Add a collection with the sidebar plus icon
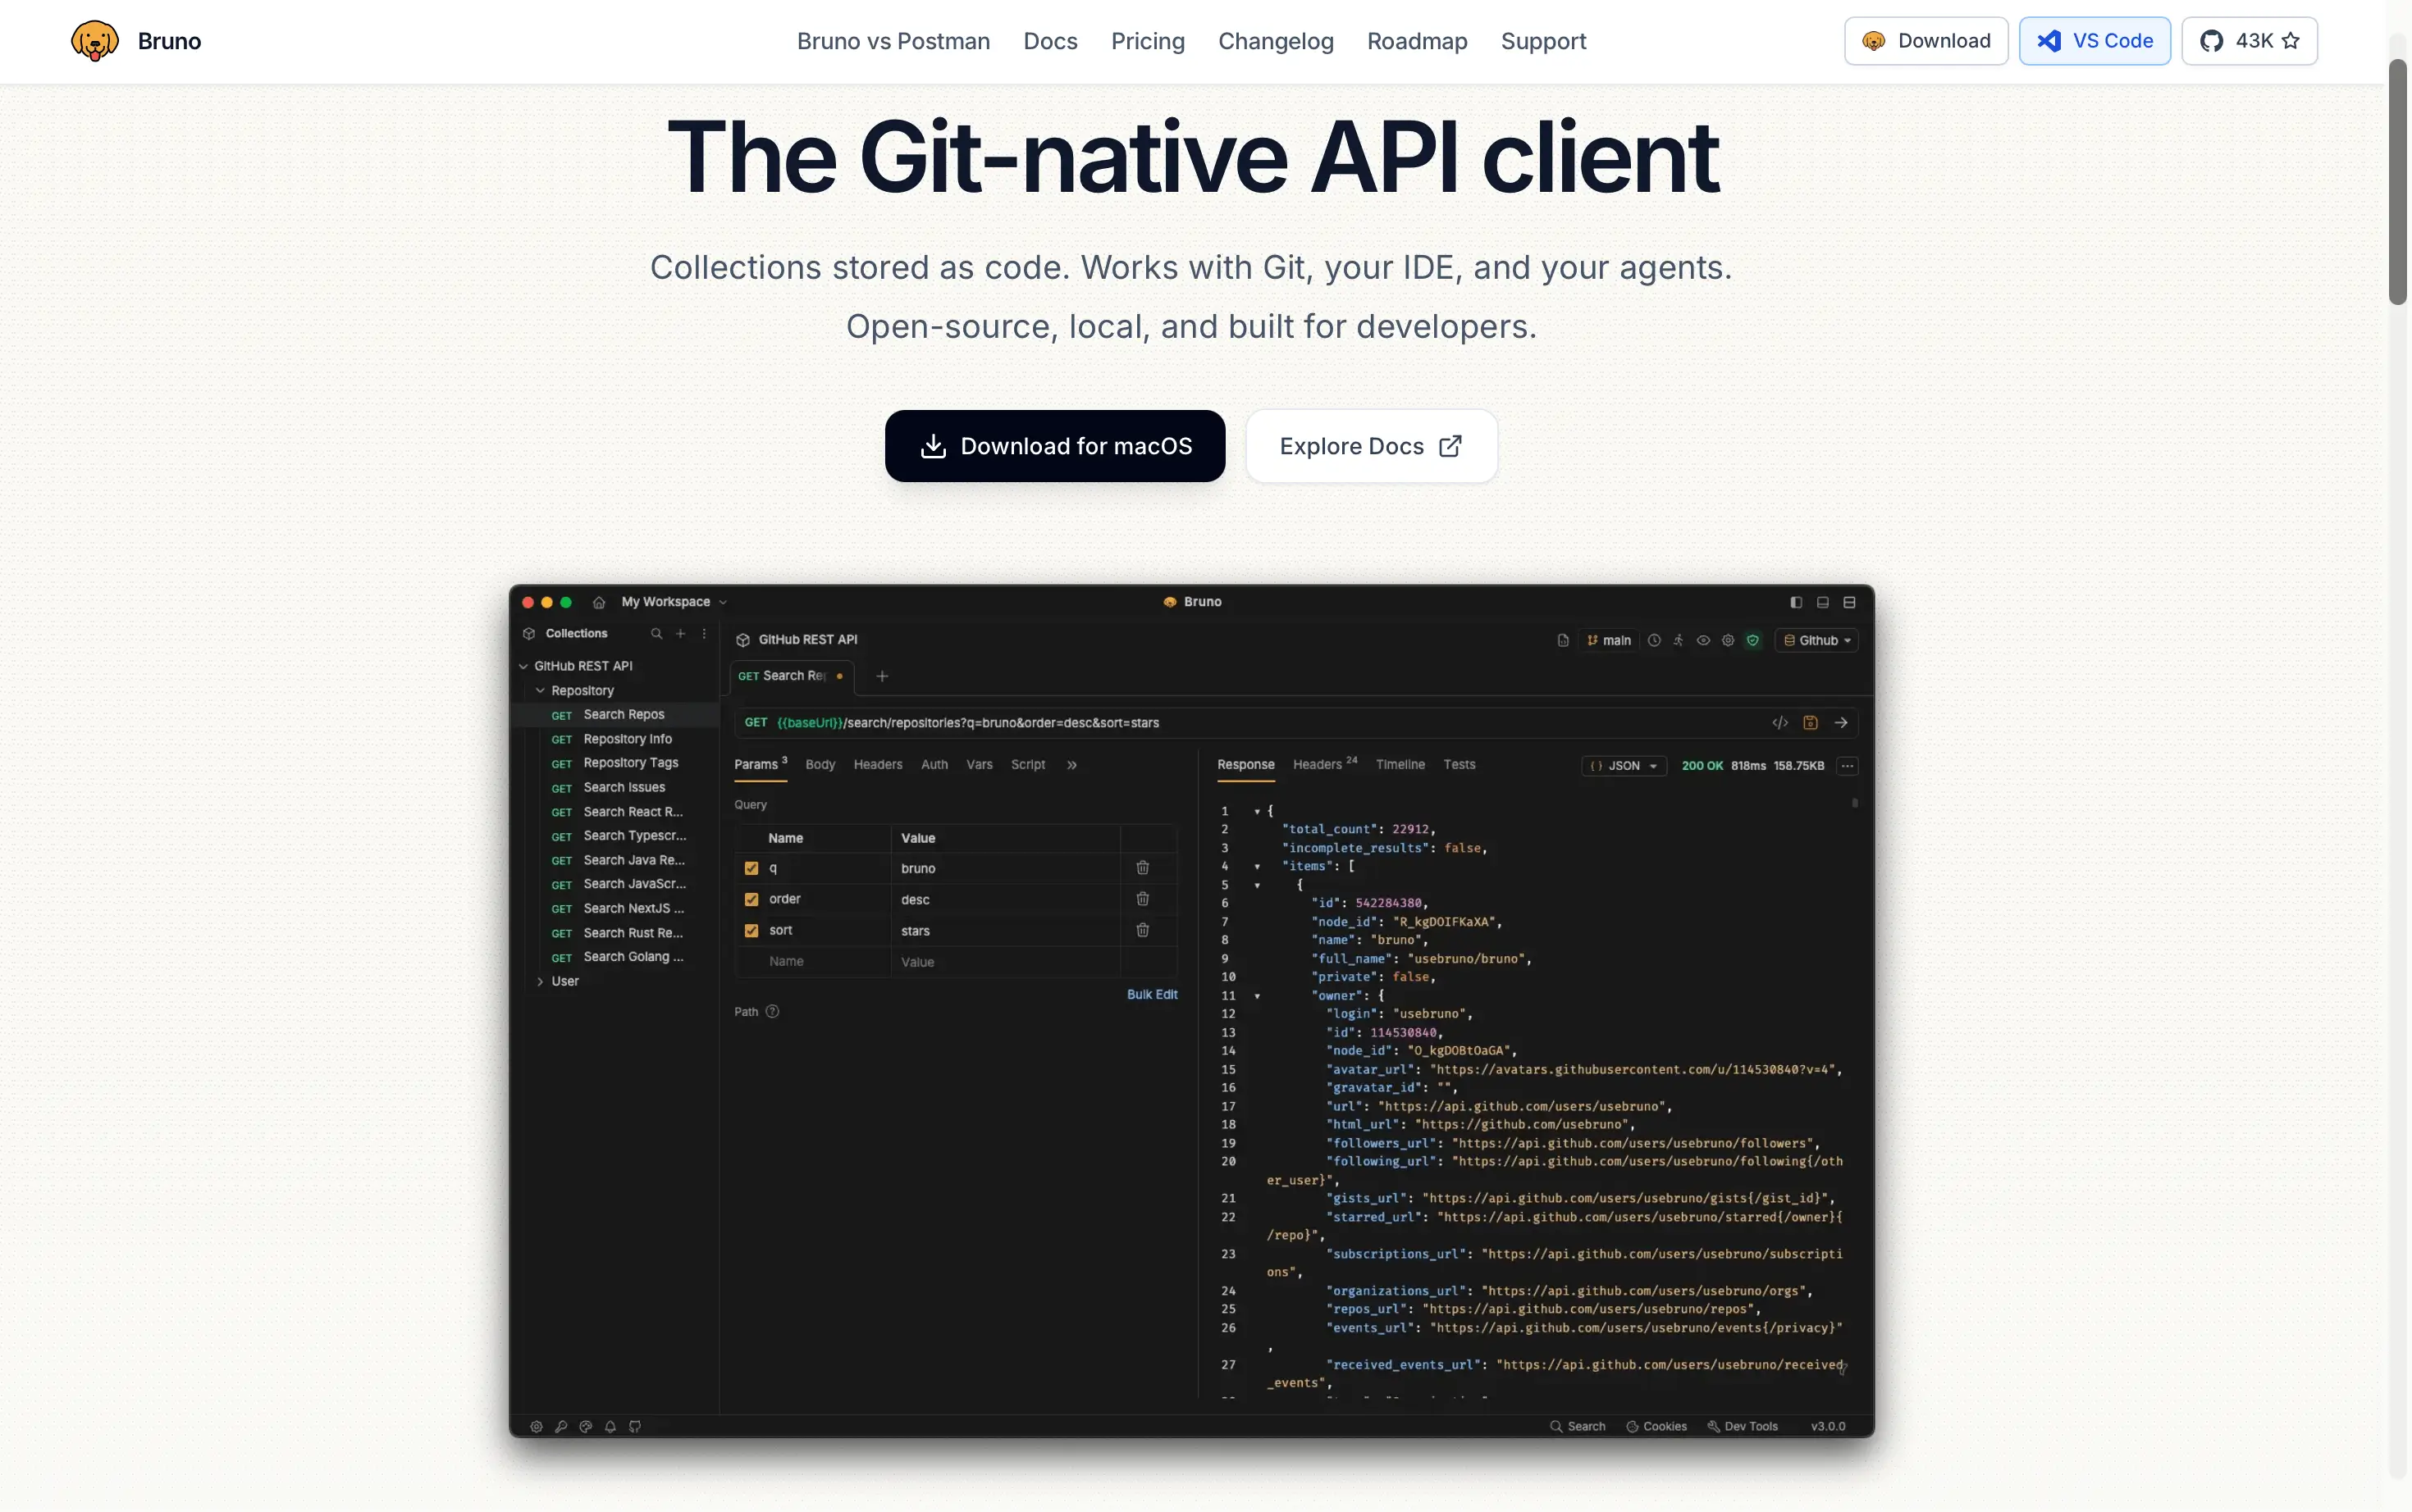 point(680,634)
